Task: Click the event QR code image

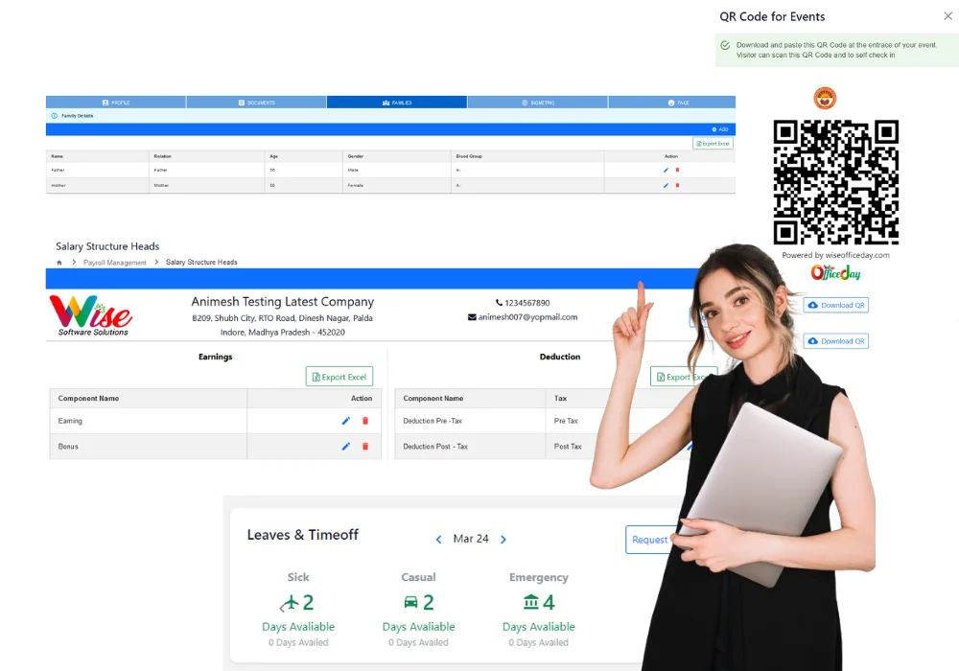Action: (x=836, y=182)
